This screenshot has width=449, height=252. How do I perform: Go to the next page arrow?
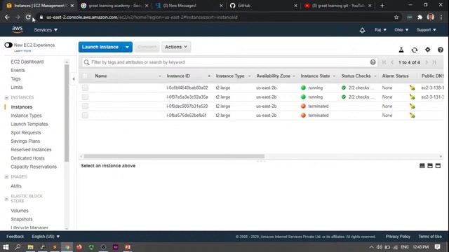pyautogui.click(x=427, y=62)
